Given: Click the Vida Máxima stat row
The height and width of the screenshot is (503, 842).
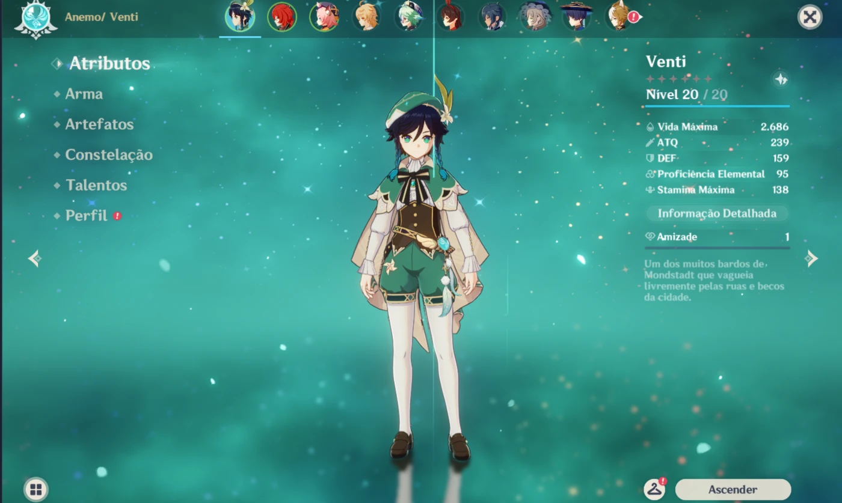Looking at the screenshot, I should (x=717, y=127).
